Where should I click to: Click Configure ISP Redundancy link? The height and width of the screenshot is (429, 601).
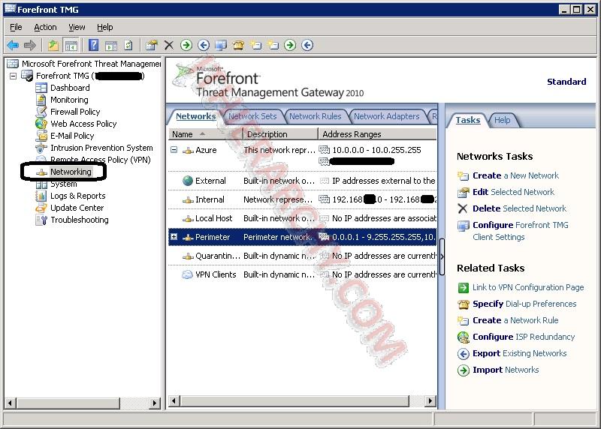point(524,337)
